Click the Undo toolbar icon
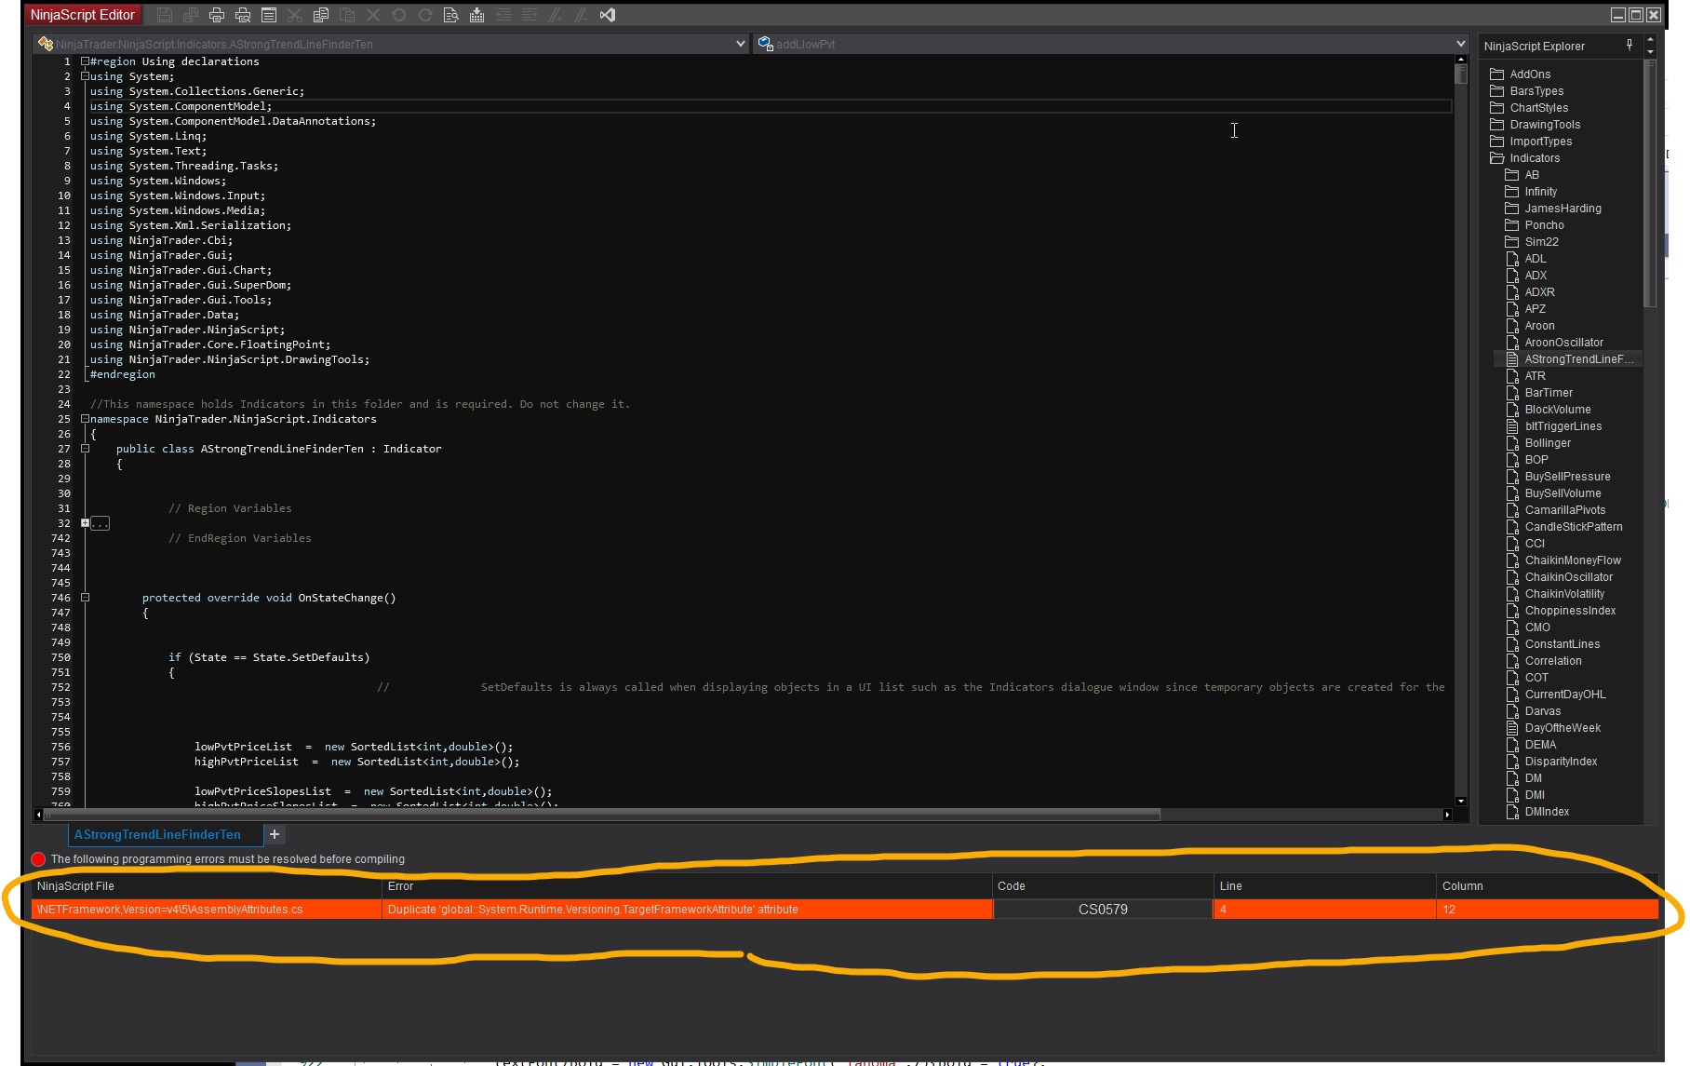 click(399, 15)
